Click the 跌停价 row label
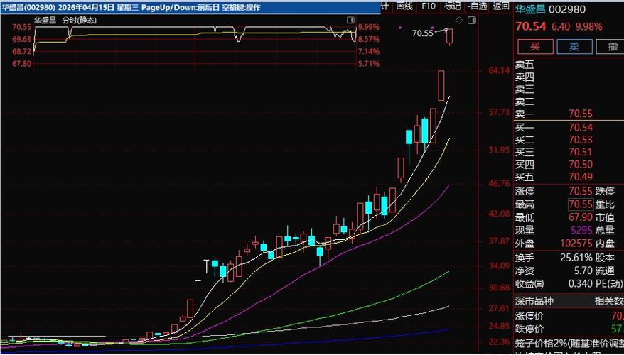 [x=529, y=329]
